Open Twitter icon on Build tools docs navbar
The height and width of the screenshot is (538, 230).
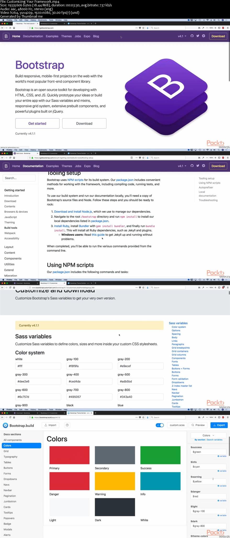point(198,166)
